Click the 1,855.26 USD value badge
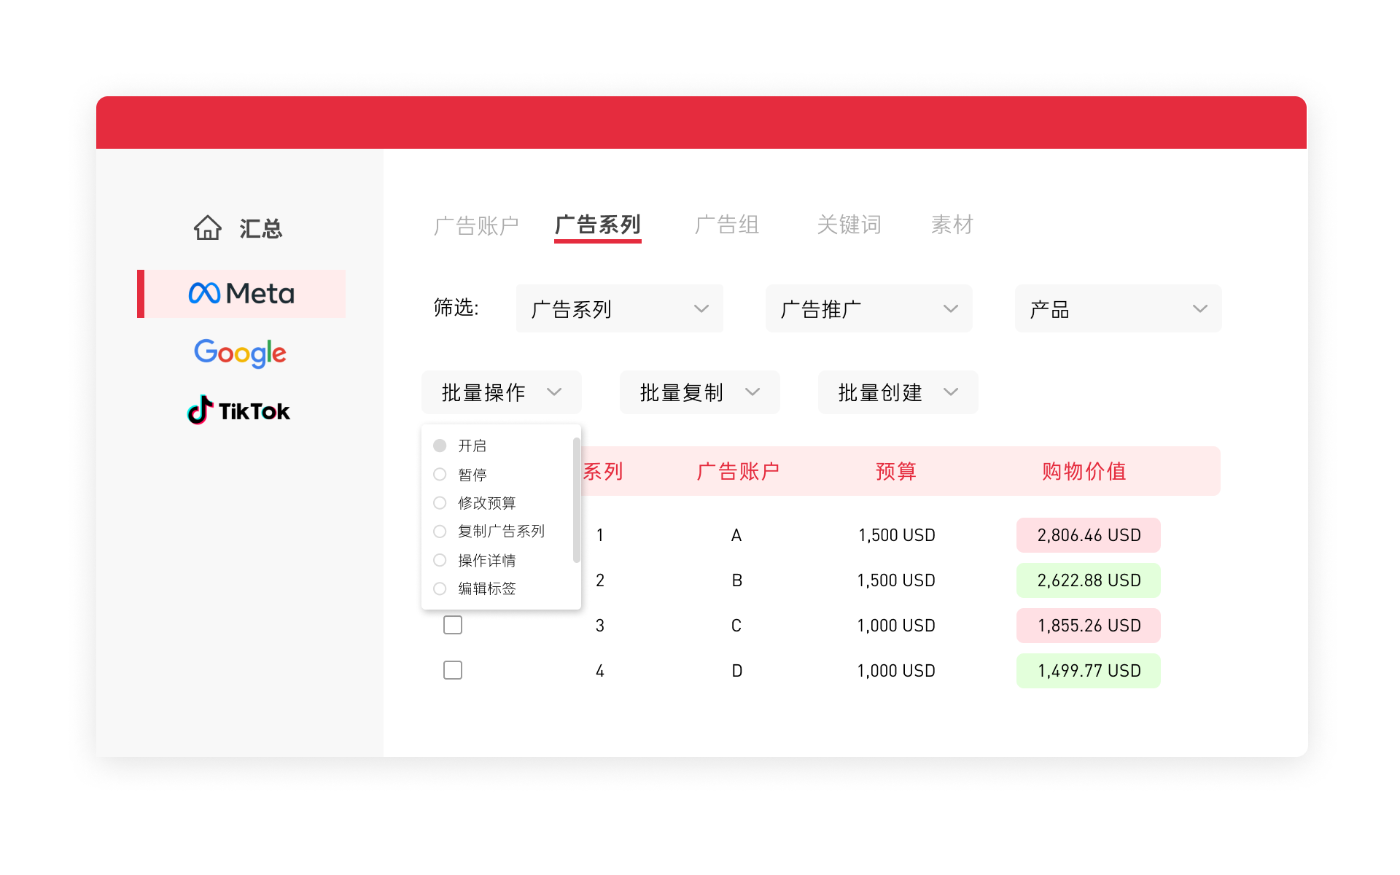This screenshot has height=875, width=1400. point(1089,626)
